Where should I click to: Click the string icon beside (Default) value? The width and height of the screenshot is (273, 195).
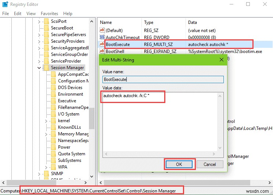(102, 30)
